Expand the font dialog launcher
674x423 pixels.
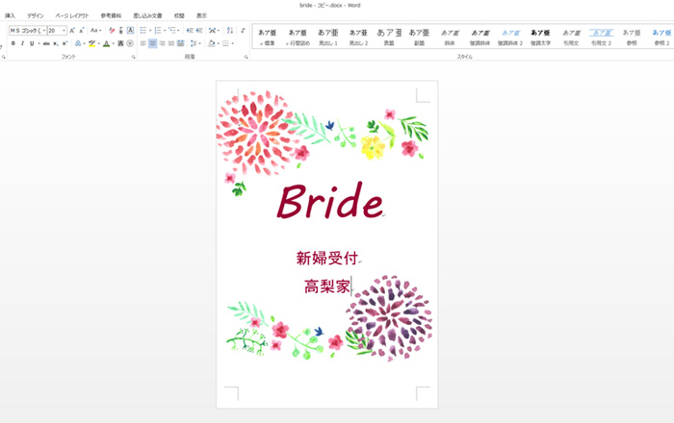coord(133,57)
